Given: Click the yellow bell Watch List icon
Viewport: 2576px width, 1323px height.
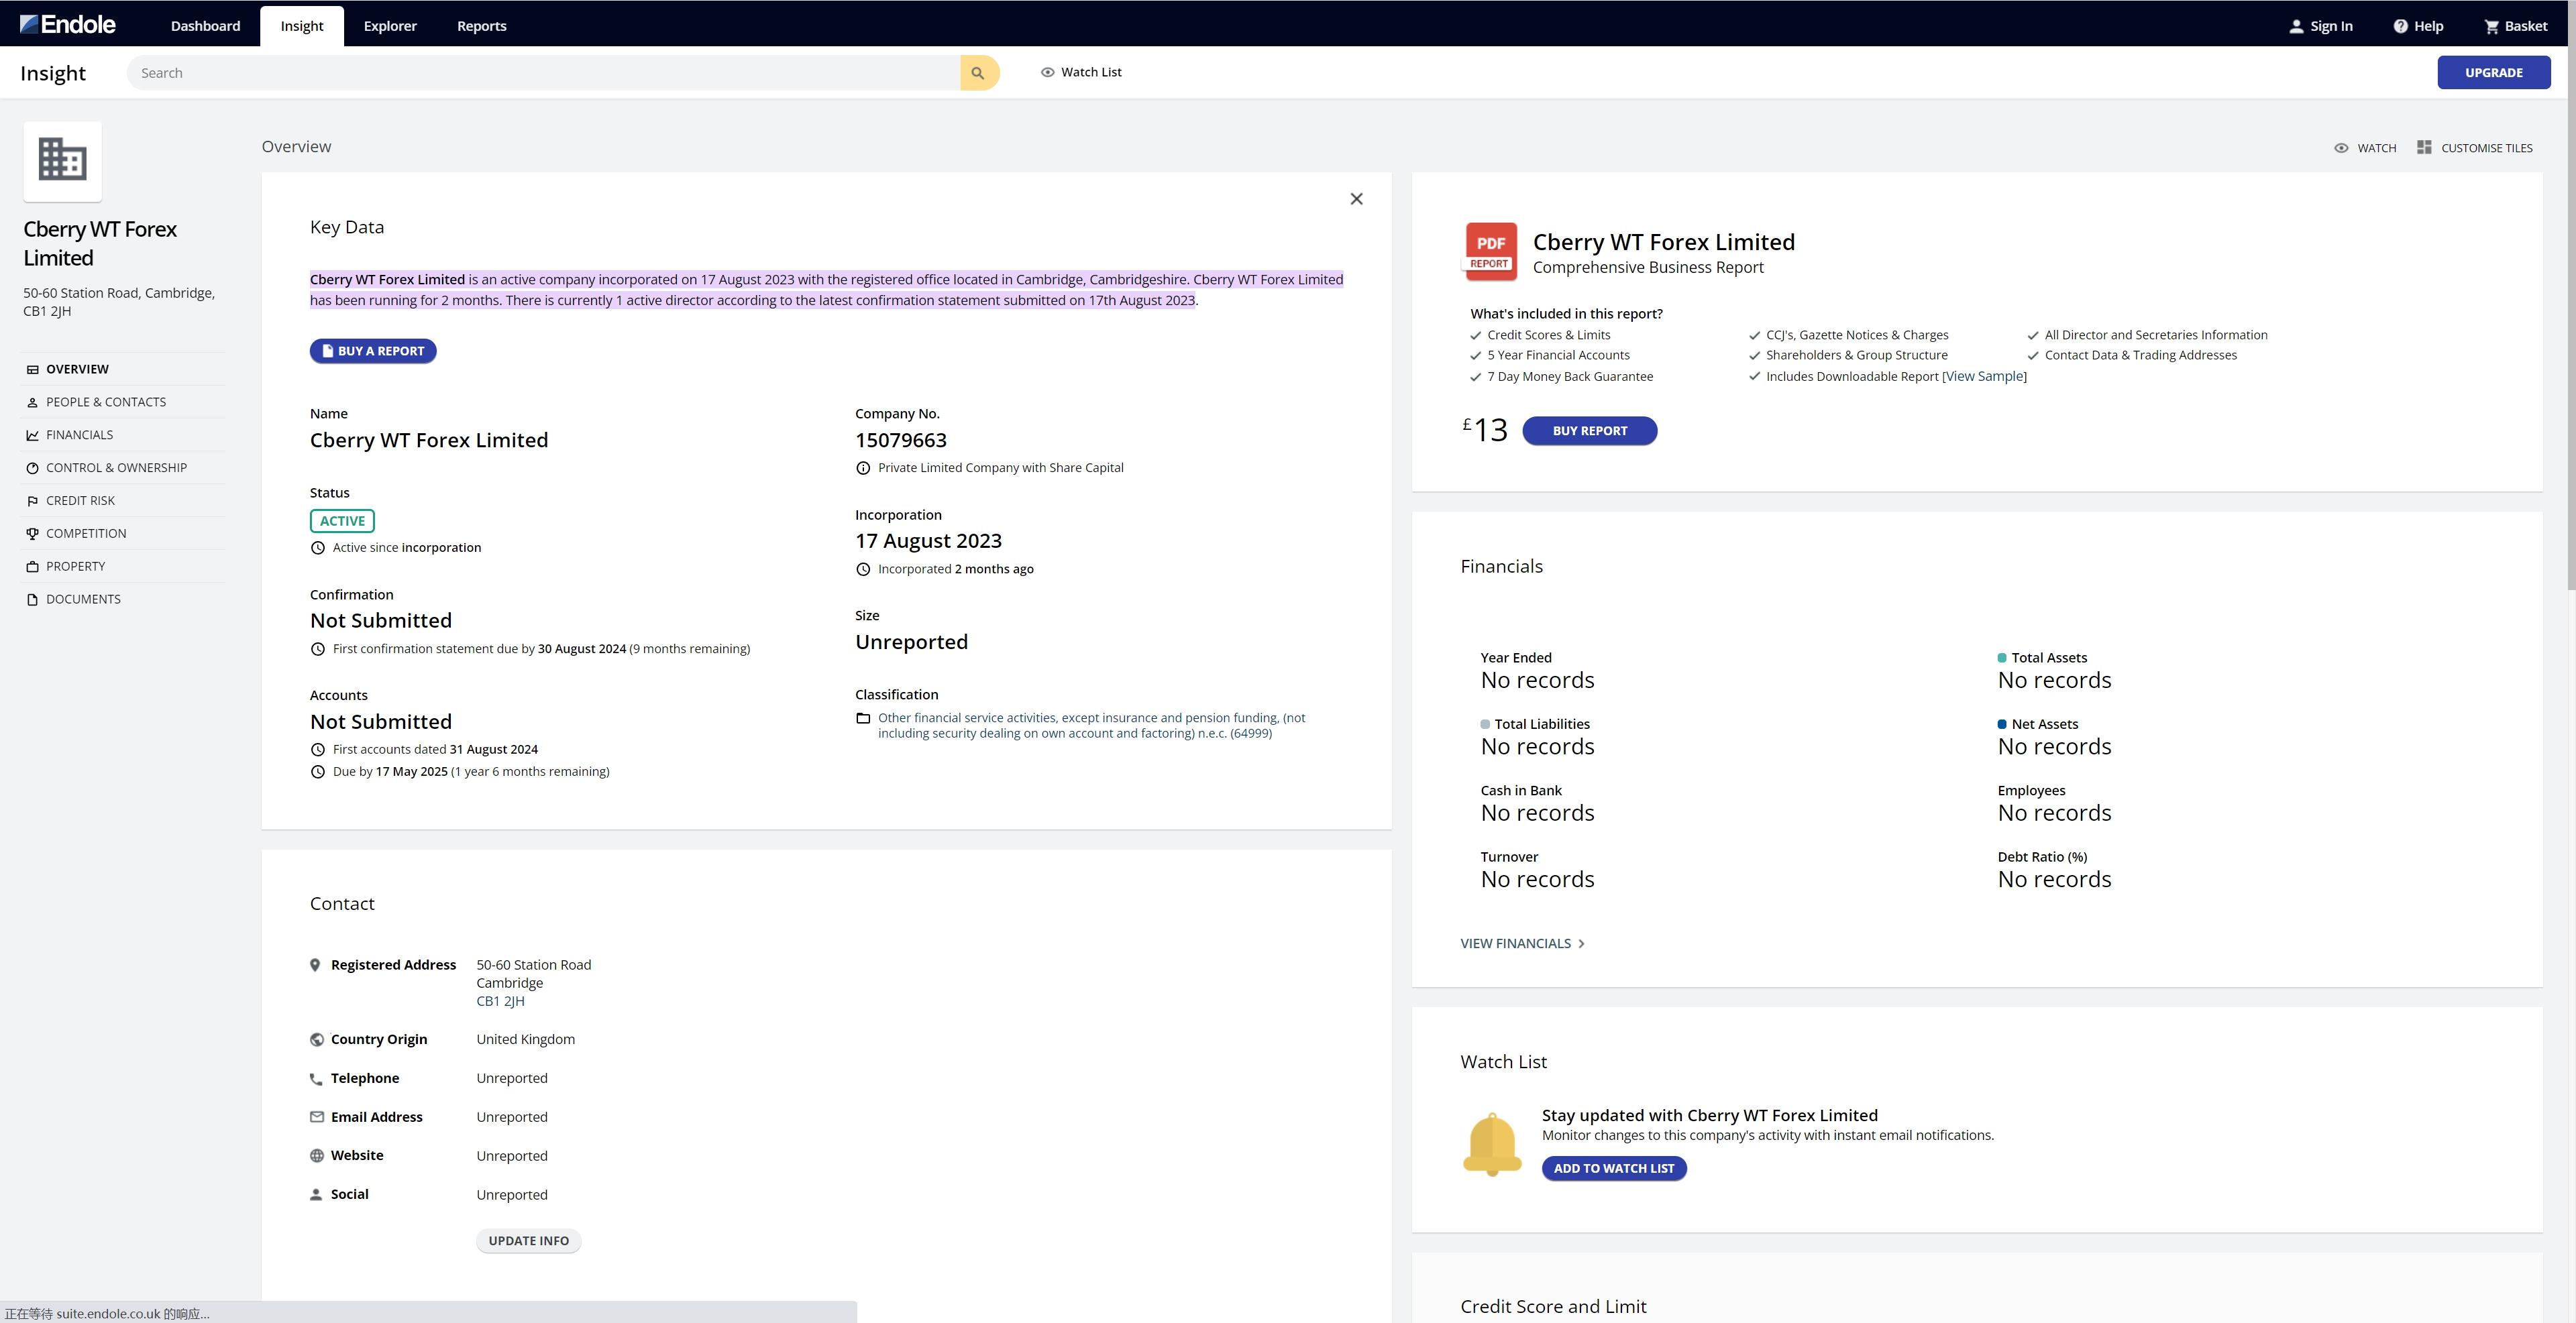Looking at the screenshot, I should tap(1492, 1144).
